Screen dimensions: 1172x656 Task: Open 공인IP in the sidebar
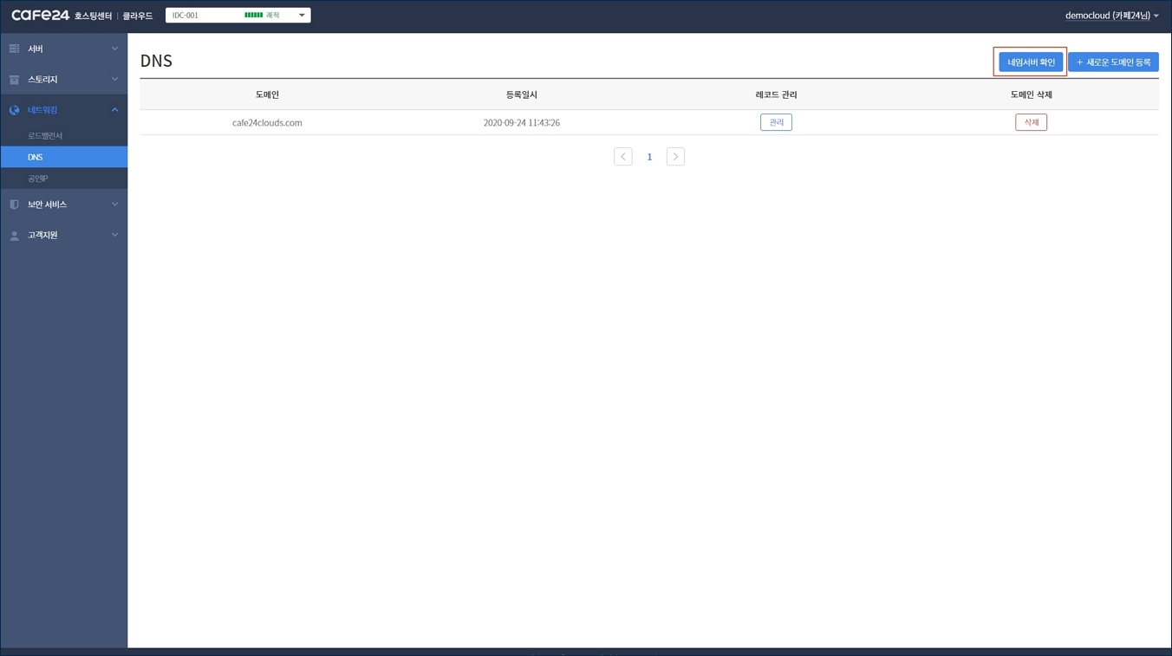[x=38, y=179]
